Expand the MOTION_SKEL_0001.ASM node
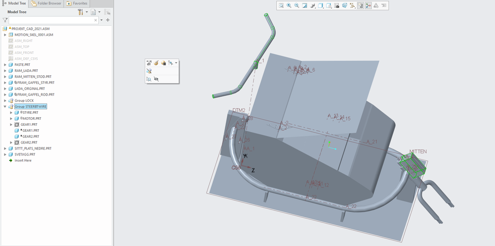 point(5,35)
